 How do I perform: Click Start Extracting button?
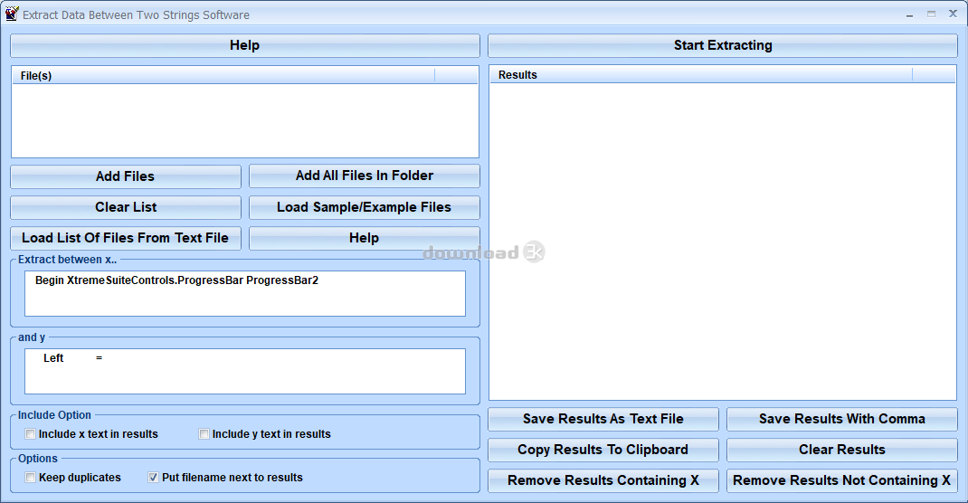pyautogui.click(x=722, y=45)
